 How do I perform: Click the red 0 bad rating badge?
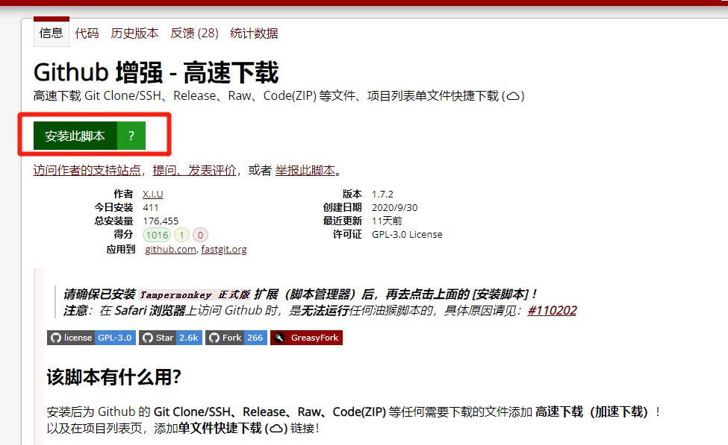(x=200, y=235)
